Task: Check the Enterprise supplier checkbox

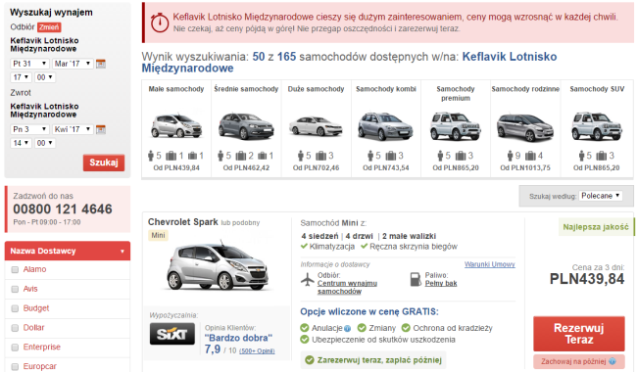Action: coord(15,348)
